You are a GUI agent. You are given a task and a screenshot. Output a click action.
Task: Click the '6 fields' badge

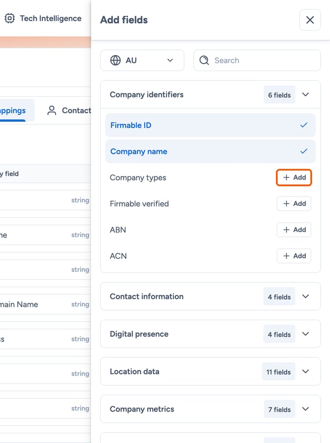(279, 95)
